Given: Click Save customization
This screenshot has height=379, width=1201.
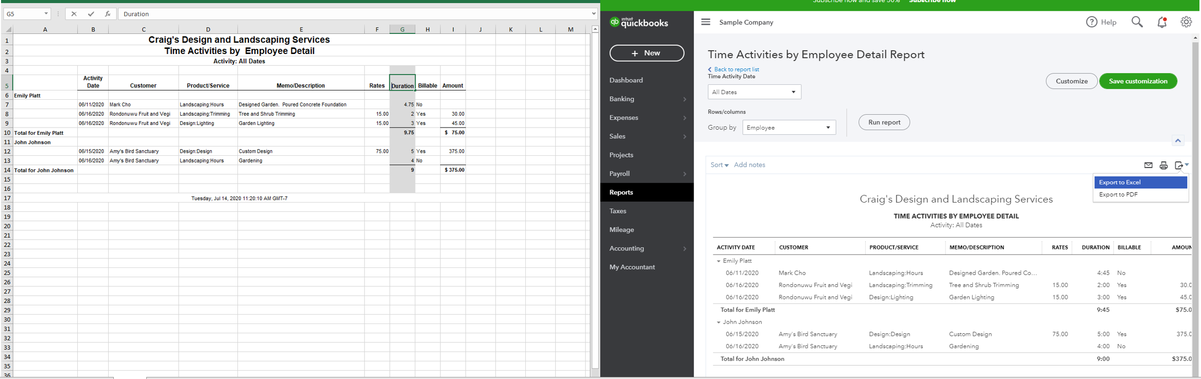Looking at the screenshot, I should pos(1138,81).
